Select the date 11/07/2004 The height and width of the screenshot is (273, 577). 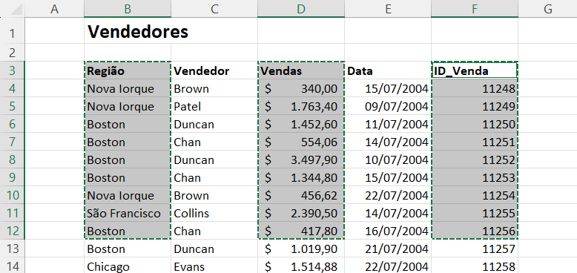pyautogui.click(x=388, y=125)
